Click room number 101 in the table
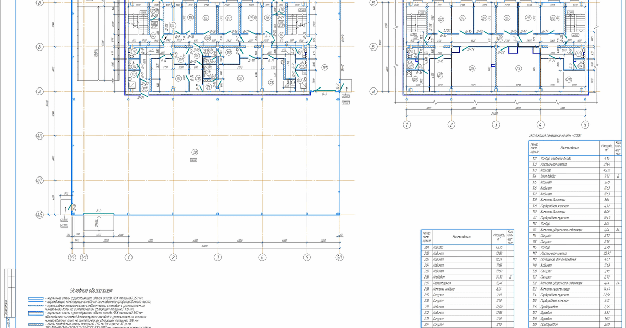626x328 pixels. [x=534, y=158]
